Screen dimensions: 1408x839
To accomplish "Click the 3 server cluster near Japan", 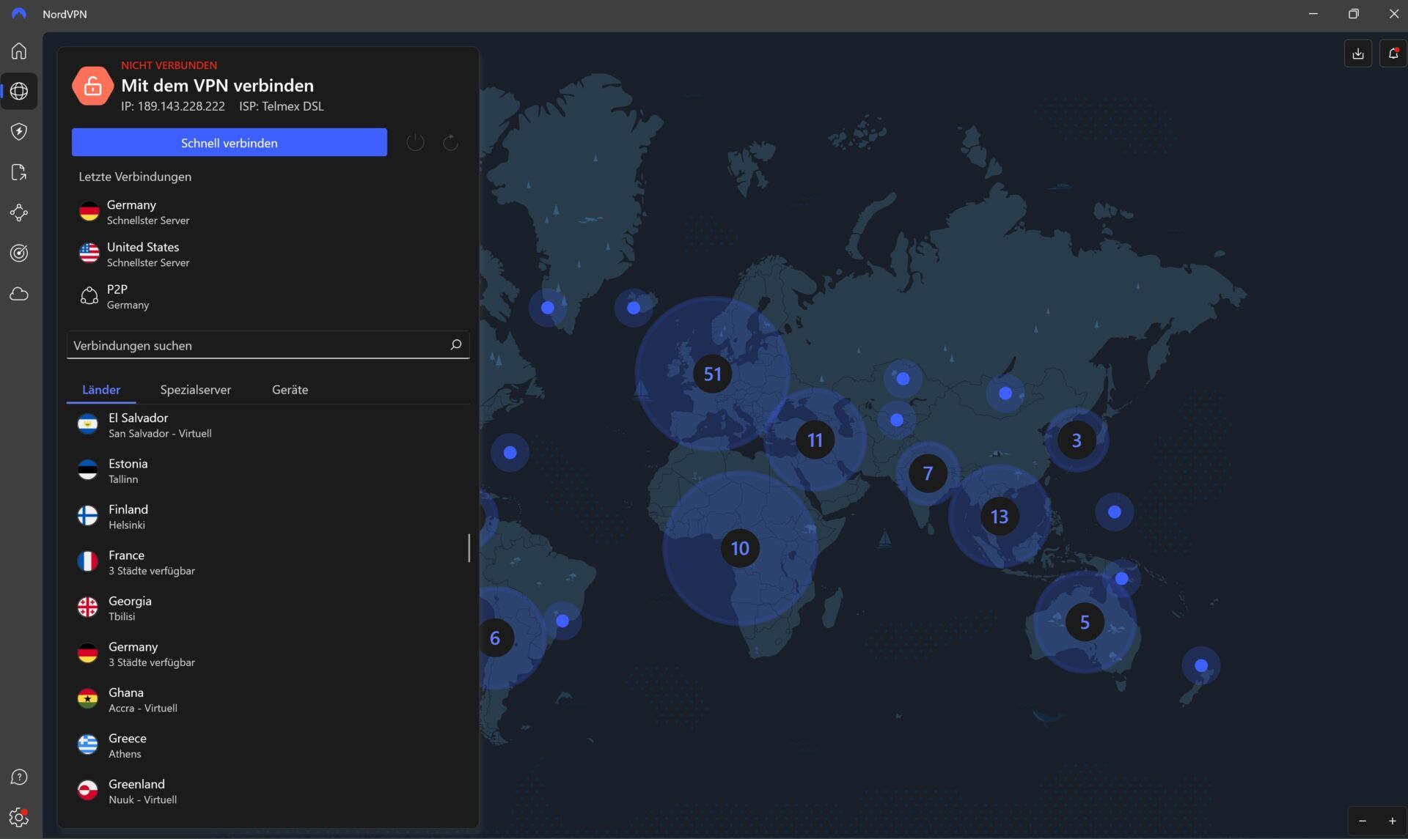I will 1077,440.
